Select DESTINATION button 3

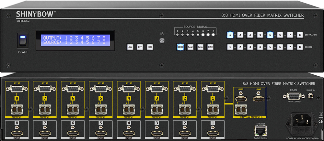click(x=250, y=35)
